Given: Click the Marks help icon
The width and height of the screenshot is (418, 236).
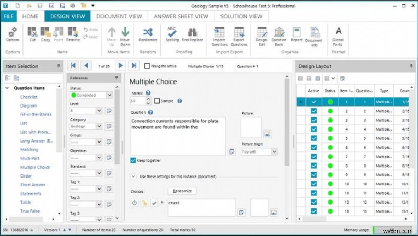Looking at the screenshot, I should click(x=148, y=93).
